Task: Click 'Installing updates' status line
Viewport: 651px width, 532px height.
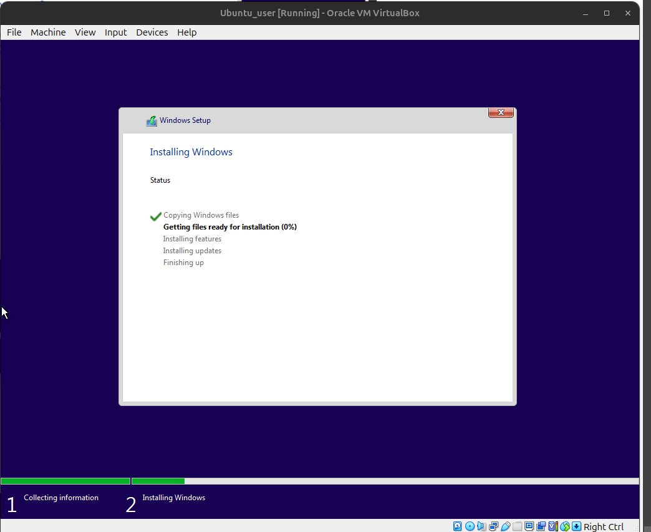Action: click(192, 251)
